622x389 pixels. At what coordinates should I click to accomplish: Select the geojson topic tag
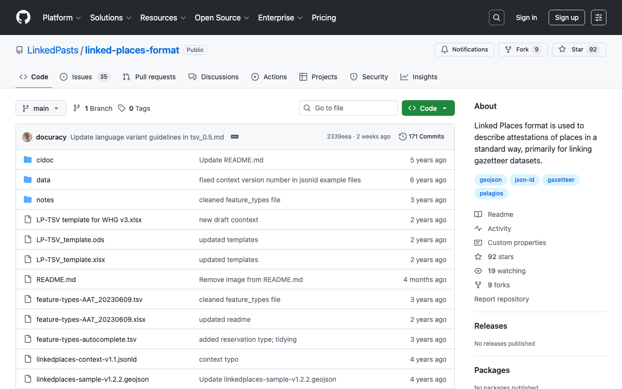[490, 180]
